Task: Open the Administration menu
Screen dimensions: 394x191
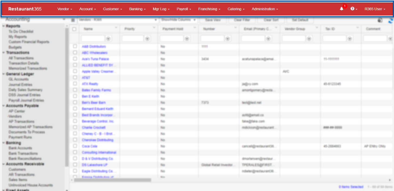Action: (x=265, y=9)
